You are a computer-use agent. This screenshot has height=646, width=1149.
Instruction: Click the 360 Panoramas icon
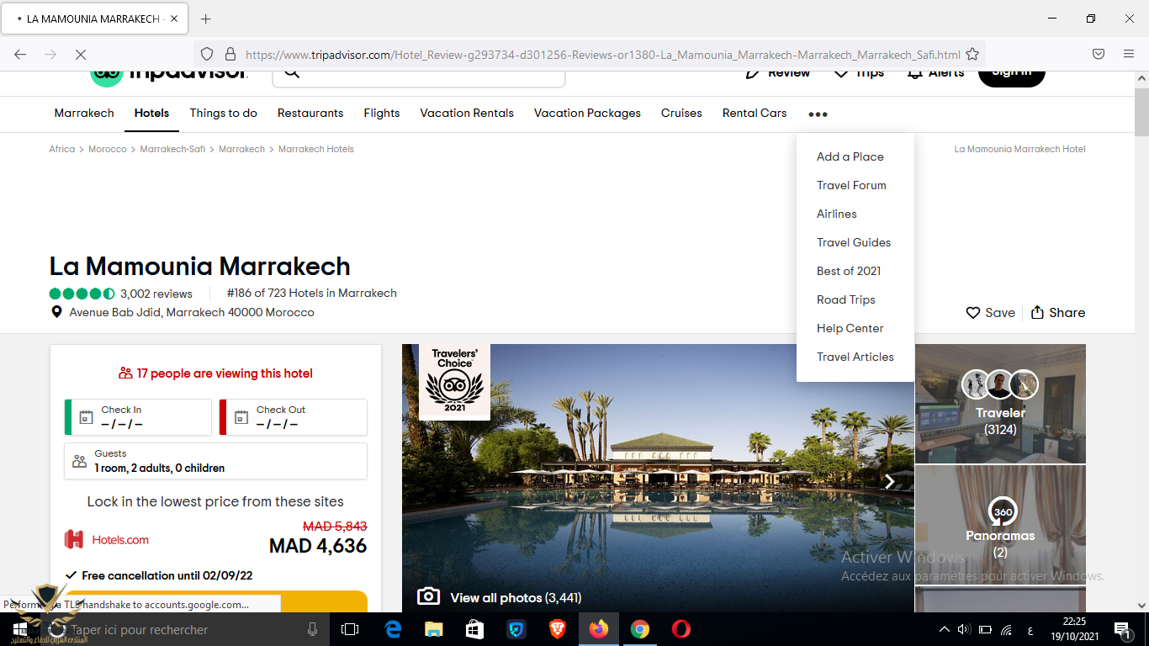click(x=1002, y=511)
